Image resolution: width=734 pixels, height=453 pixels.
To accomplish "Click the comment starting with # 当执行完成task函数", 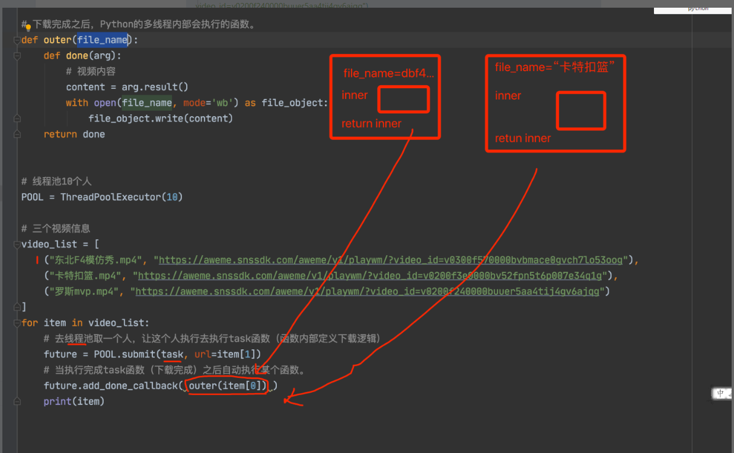I will pyautogui.click(x=175, y=370).
